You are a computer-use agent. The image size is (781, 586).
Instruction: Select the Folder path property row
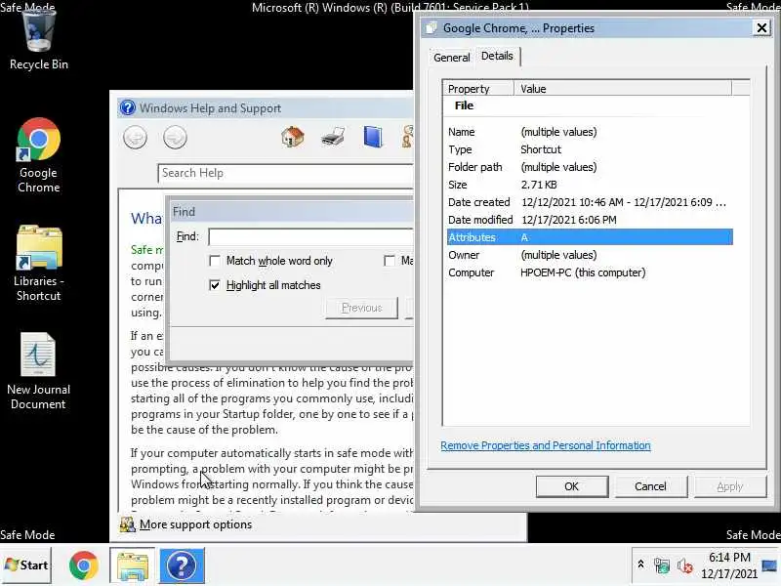590,167
